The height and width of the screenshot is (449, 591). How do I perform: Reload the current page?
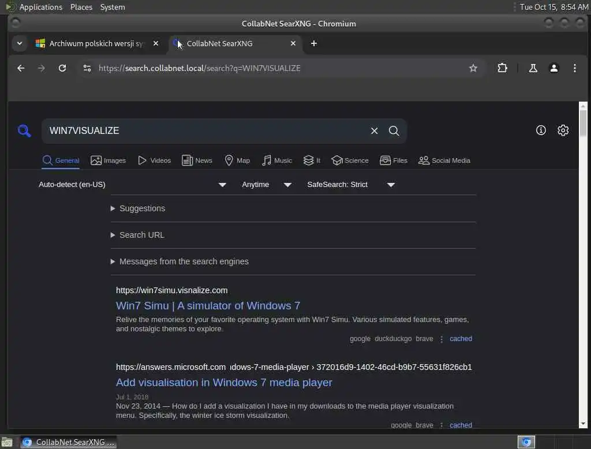point(62,68)
